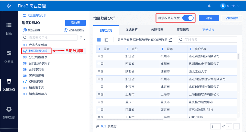Click the 返回数据列表 link
The image size is (246, 132).
[x=37, y=15]
